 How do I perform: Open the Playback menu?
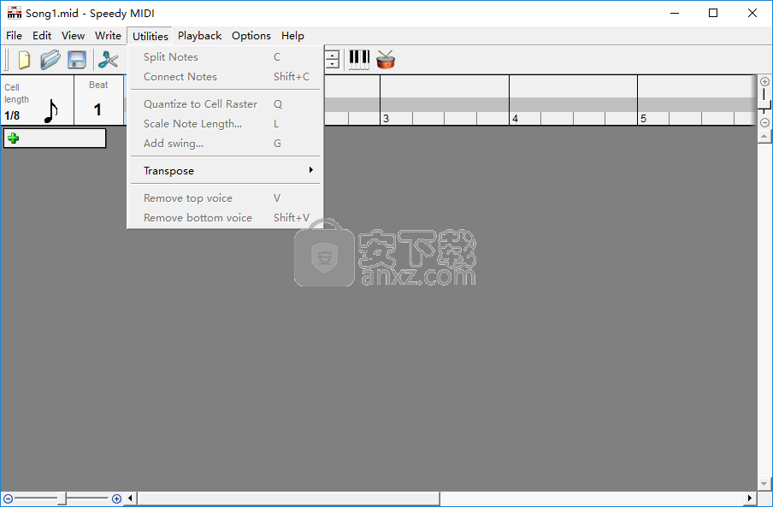(199, 35)
